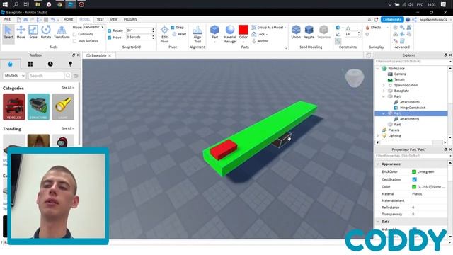Select HingeConstraint in the Explorer
This screenshot has height=255, width=453.
[412, 108]
